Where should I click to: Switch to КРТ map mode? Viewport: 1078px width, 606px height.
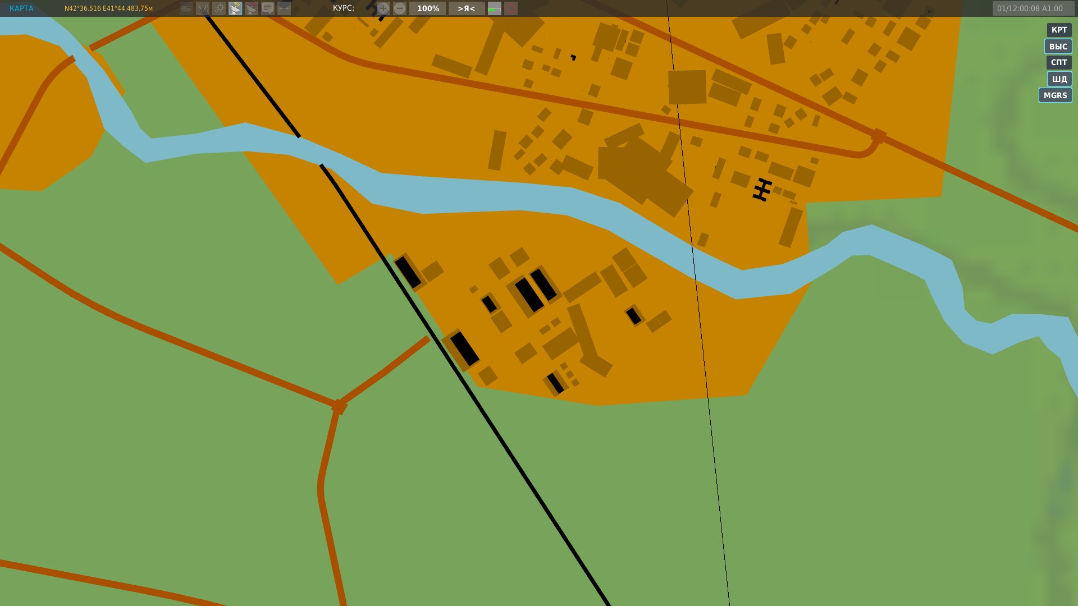coord(1059,30)
